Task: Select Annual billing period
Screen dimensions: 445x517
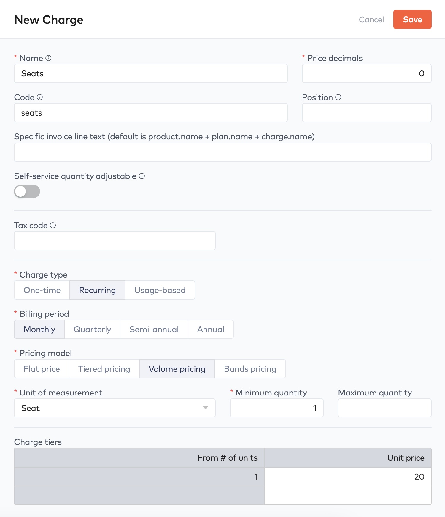Action: pyautogui.click(x=211, y=329)
